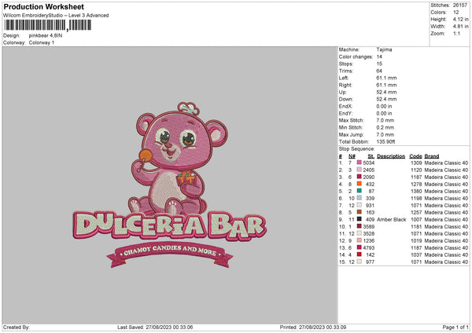Click the barcode below the Wilcom subtitle

[35, 26]
